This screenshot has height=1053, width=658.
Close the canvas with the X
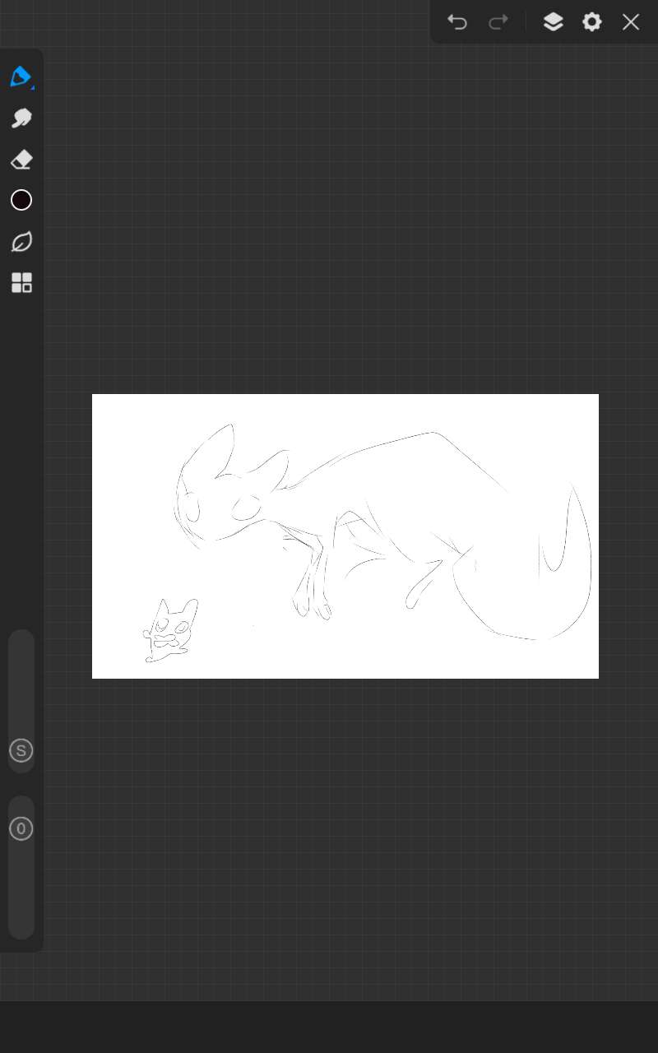tap(631, 22)
